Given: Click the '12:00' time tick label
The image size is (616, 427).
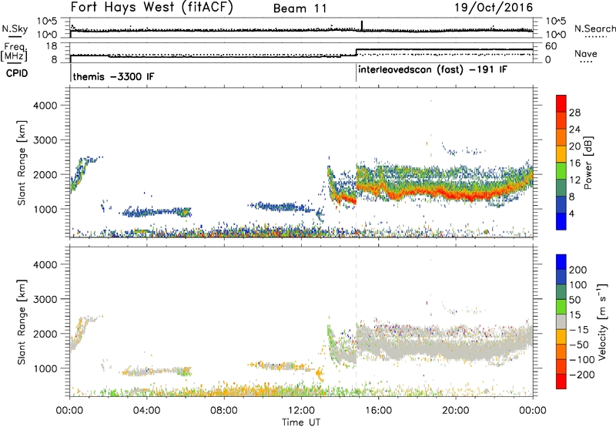Looking at the screenshot, I should point(301,411).
